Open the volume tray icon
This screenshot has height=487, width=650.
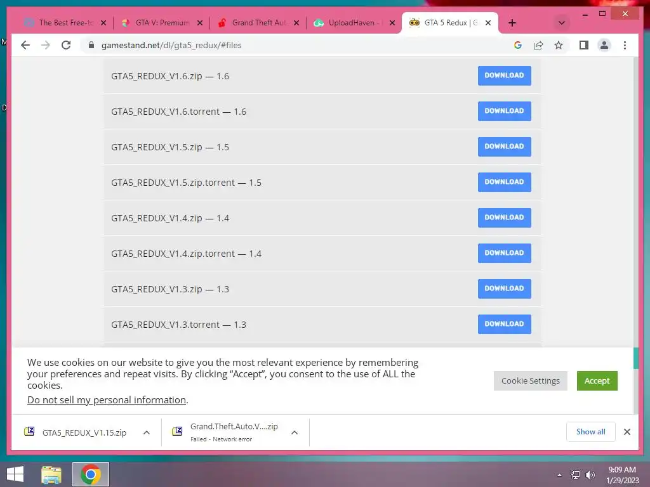click(590, 475)
